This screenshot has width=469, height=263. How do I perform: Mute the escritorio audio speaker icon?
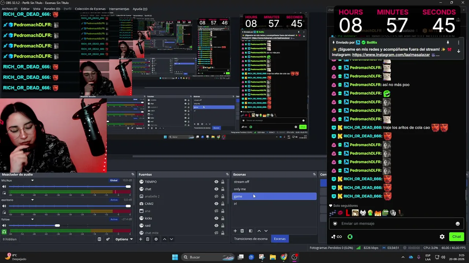point(4,206)
